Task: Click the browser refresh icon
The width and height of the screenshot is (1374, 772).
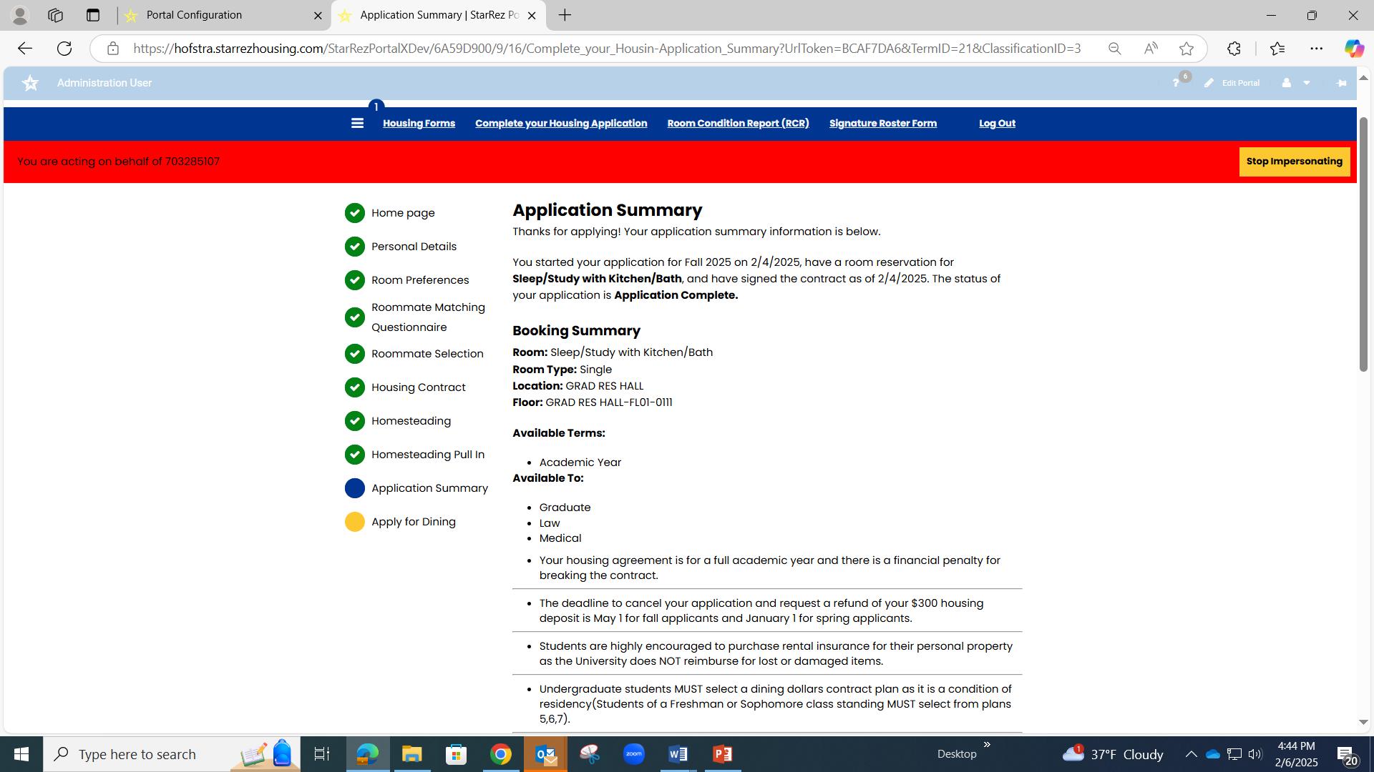Action: (64, 49)
